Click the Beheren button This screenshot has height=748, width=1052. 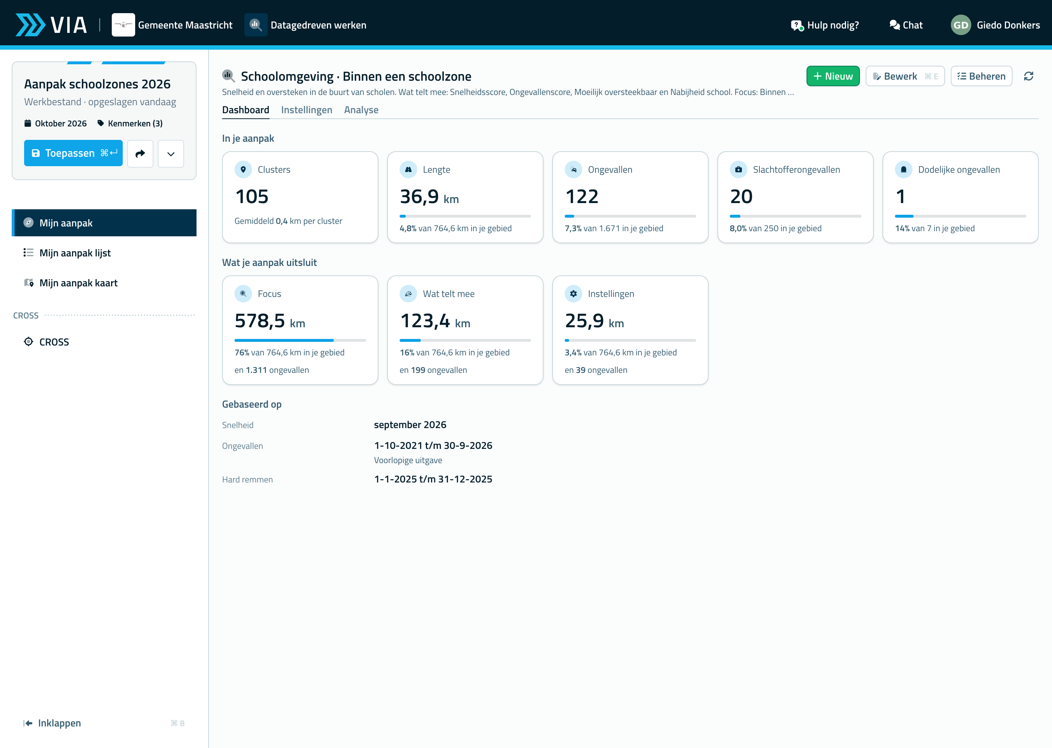click(982, 76)
